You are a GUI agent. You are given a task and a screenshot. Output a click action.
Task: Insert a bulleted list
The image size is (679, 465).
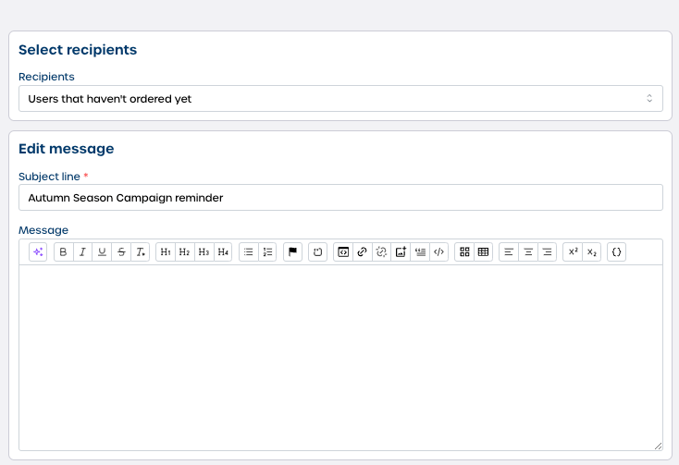pyautogui.click(x=248, y=251)
